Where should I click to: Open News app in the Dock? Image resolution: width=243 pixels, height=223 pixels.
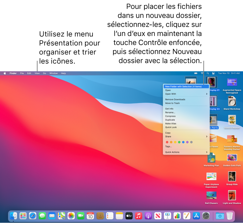(x=158, y=216)
